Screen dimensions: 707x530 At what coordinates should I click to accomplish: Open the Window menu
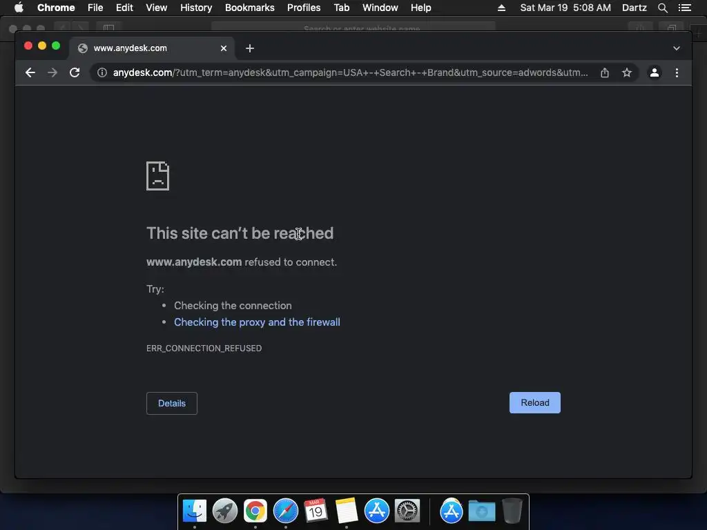(380, 8)
